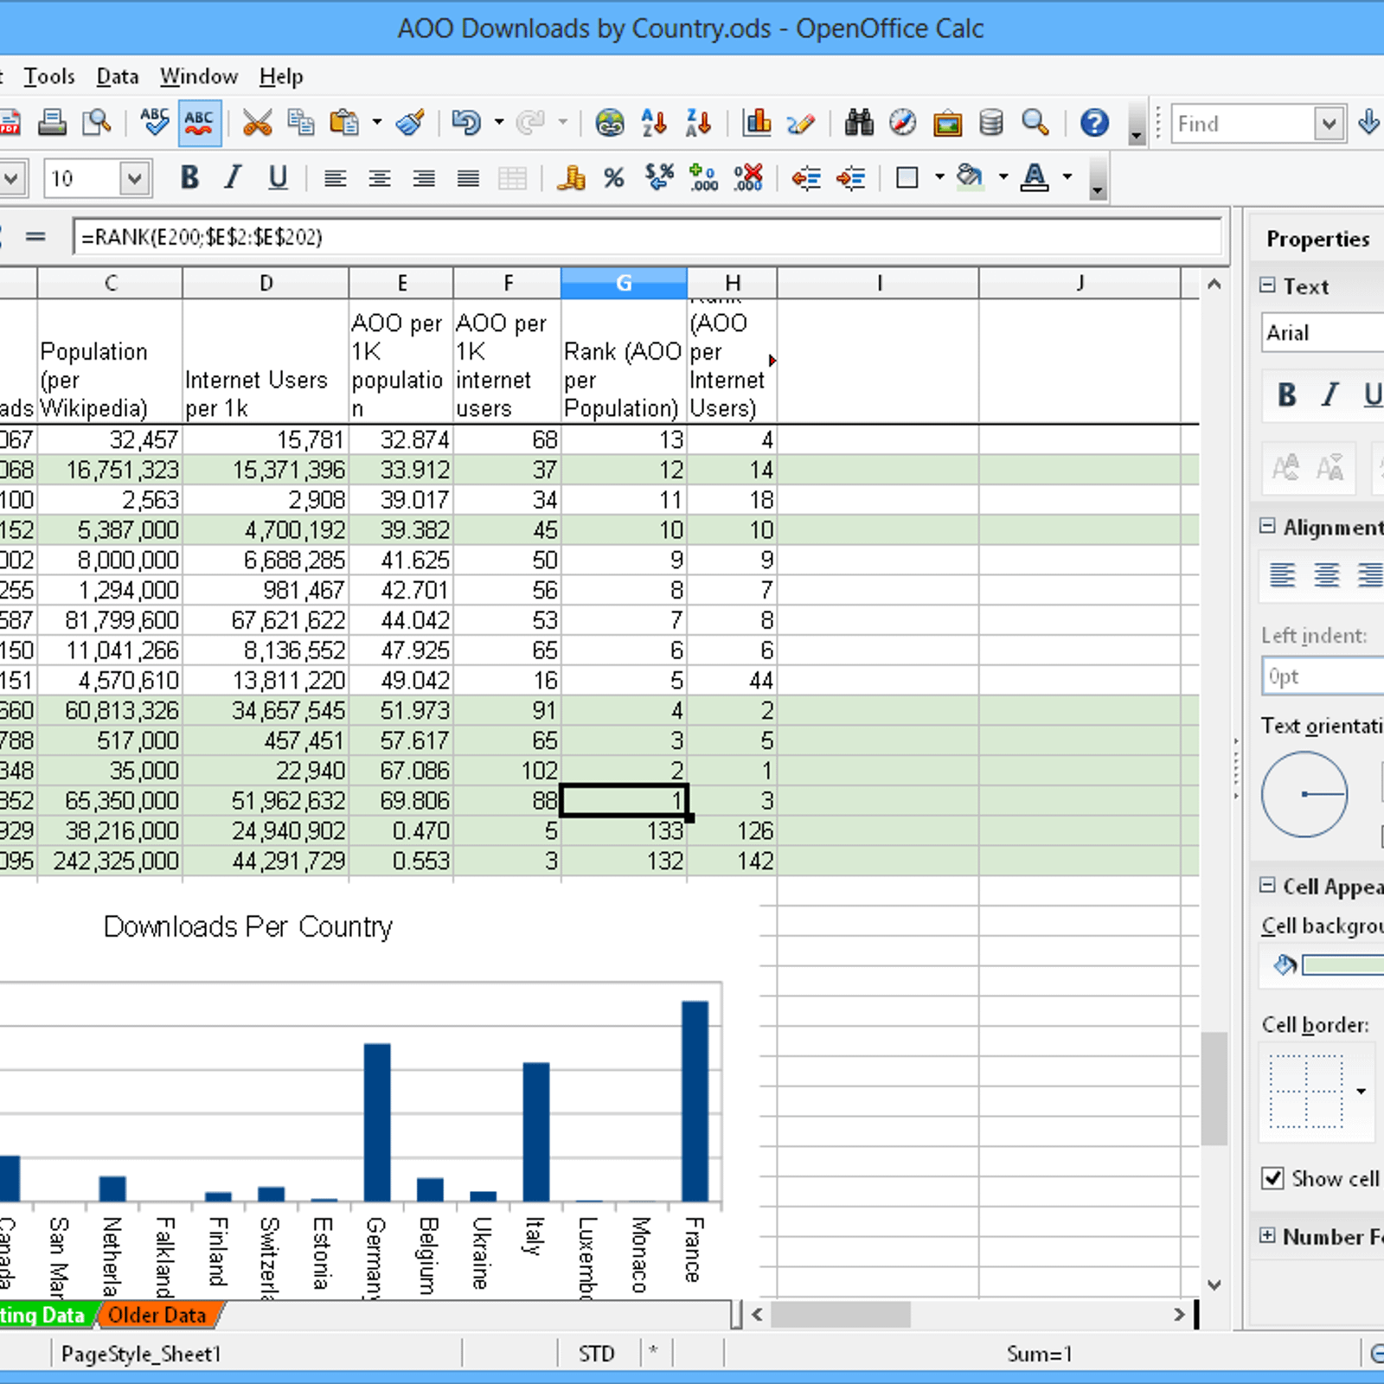Click cell value 69.806 in column E
Screen dimensions: 1384x1384
click(401, 801)
